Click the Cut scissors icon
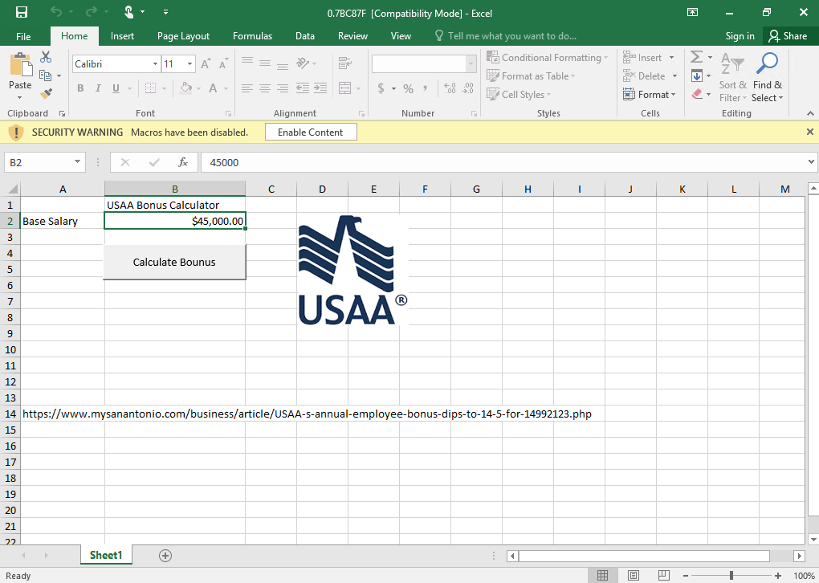819x583 pixels. (x=46, y=57)
